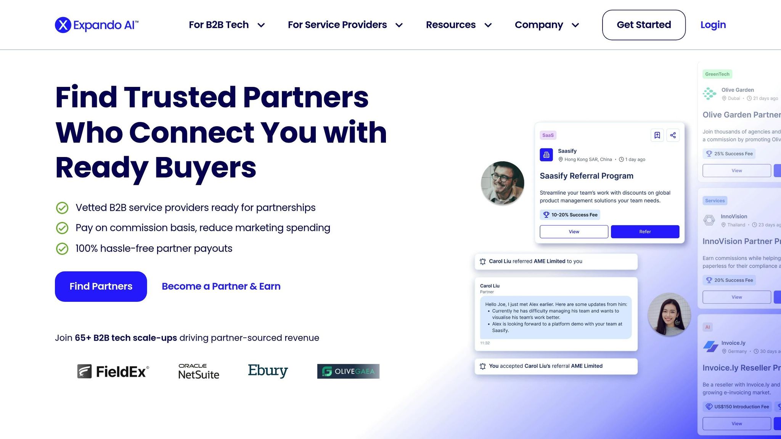Image resolution: width=781 pixels, height=439 pixels.
Task: Click the trophy icon on 10-20% Success Fee
Action: tap(546, 215)
